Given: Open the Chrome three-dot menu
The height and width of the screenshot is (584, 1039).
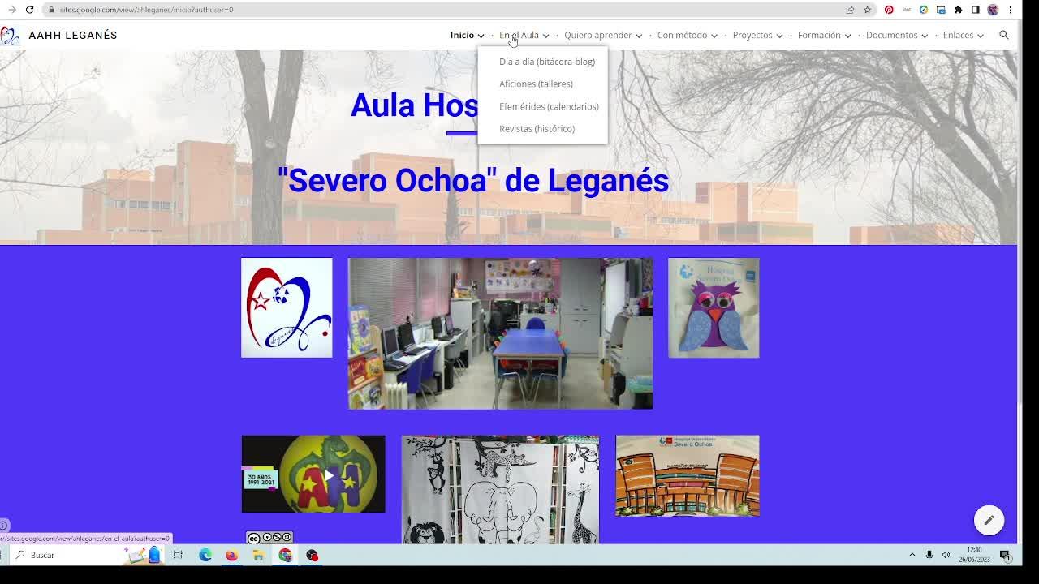Looking at the screenshot, I should coord(1010,10).
